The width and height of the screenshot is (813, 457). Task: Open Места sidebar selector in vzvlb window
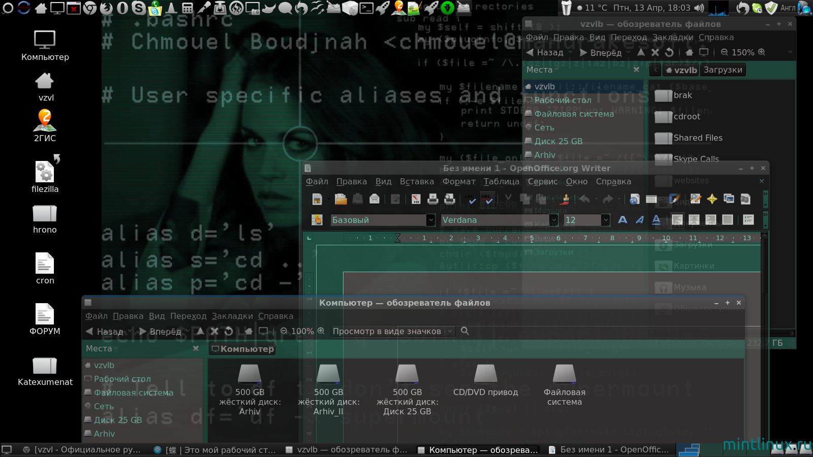coord(543,70)
